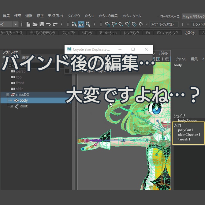Switch to Fx shelf tab
The width and height of the screenshot is (205, 205).
pyautogui.click(x=148, y=33)
